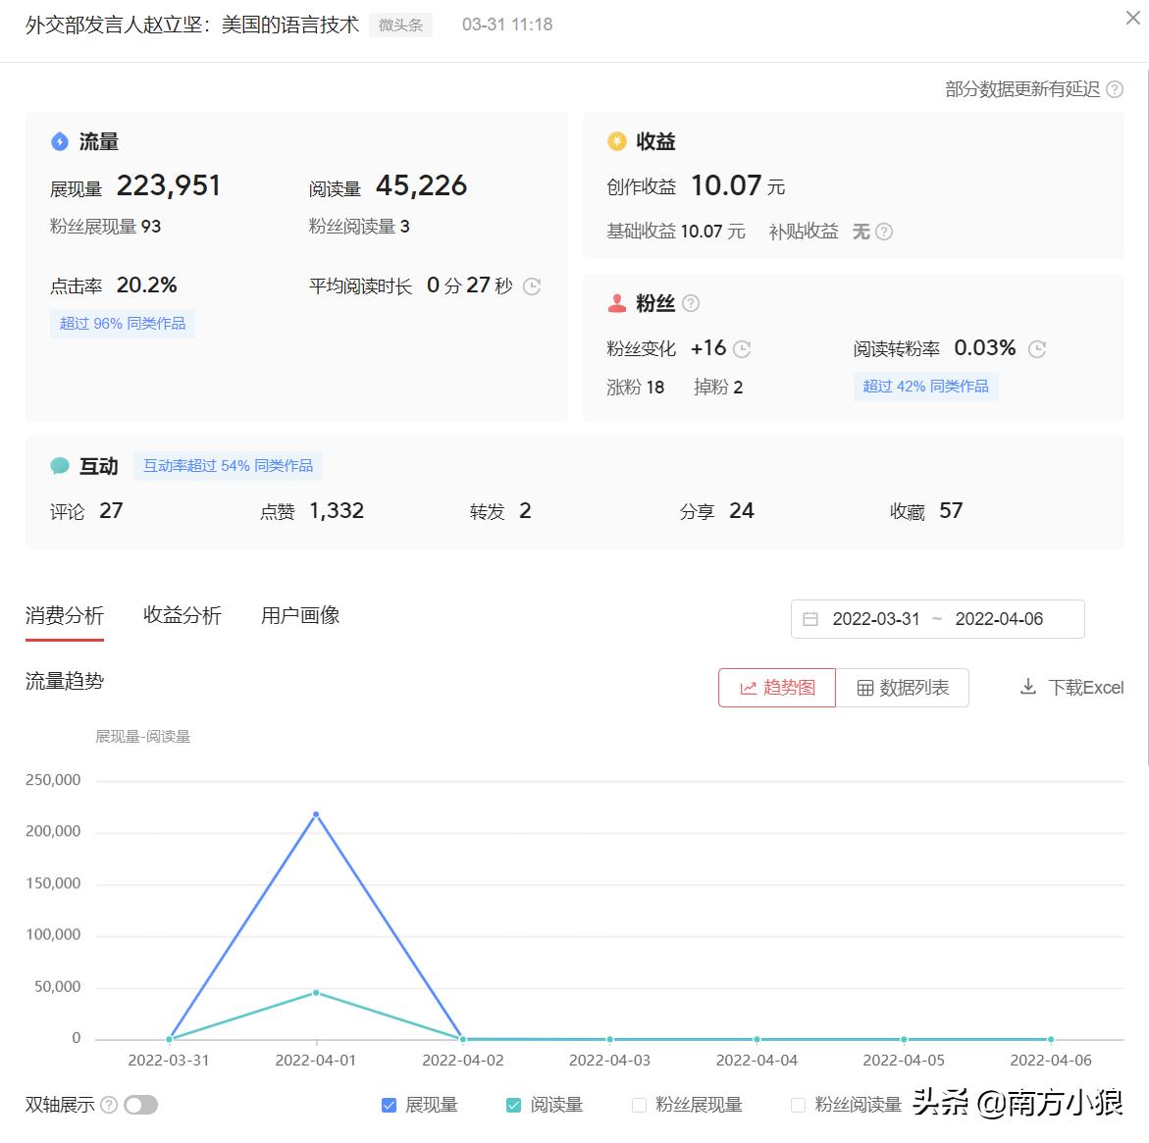Click the 数据列表 data table button

click(904, 688)
